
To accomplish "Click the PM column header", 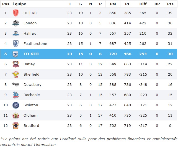I will 113,4.
